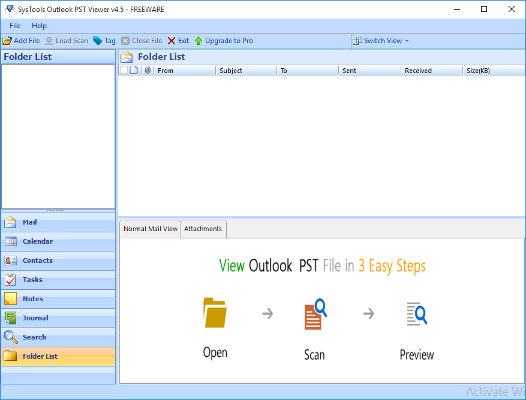Click the Exit button label
This screenshot has width=526, height=400.
184,41
